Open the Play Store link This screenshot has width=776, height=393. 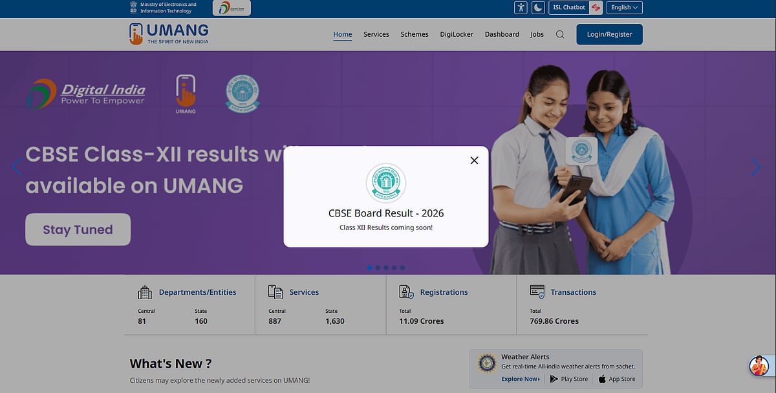click(x=569, y=379)
